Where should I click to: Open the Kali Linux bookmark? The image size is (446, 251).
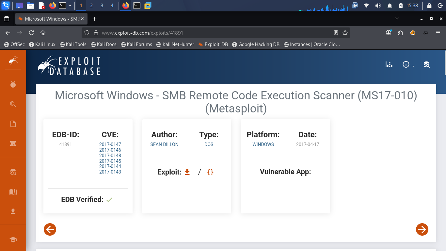click(42, 44)
